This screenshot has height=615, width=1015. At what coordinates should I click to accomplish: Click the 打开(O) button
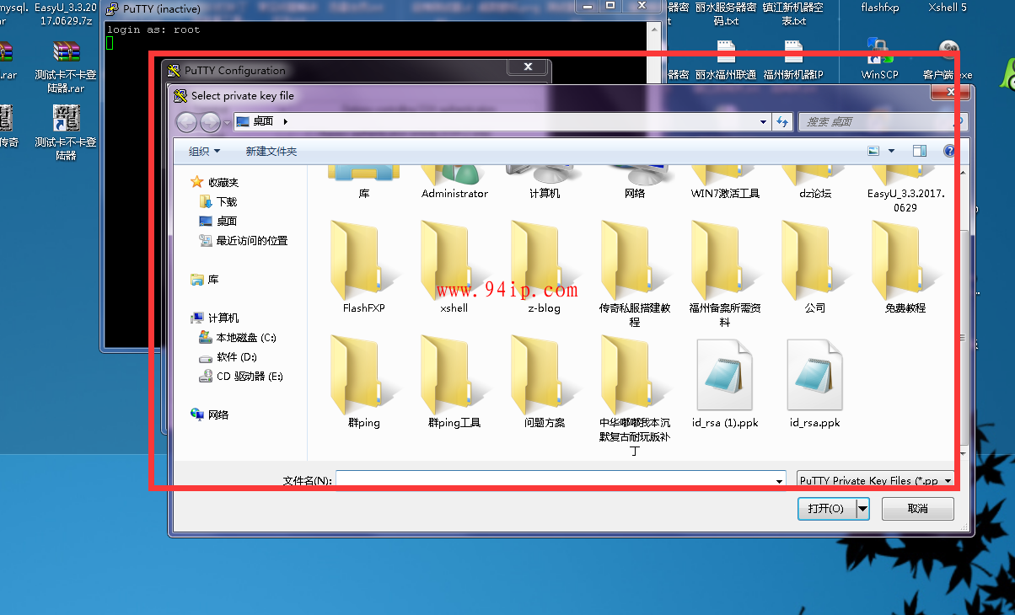pyautogui.click(x=826, y=509)
